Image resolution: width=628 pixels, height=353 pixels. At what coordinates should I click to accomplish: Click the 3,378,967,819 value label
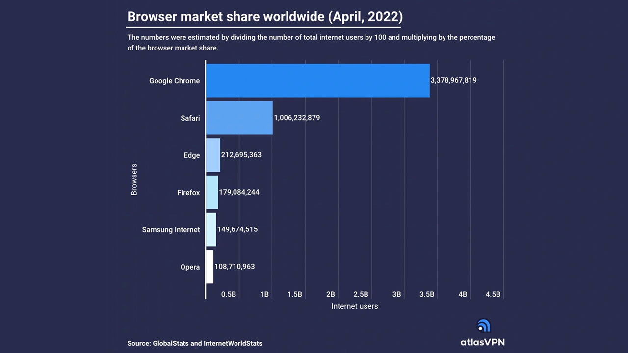[x=453, y=80]
